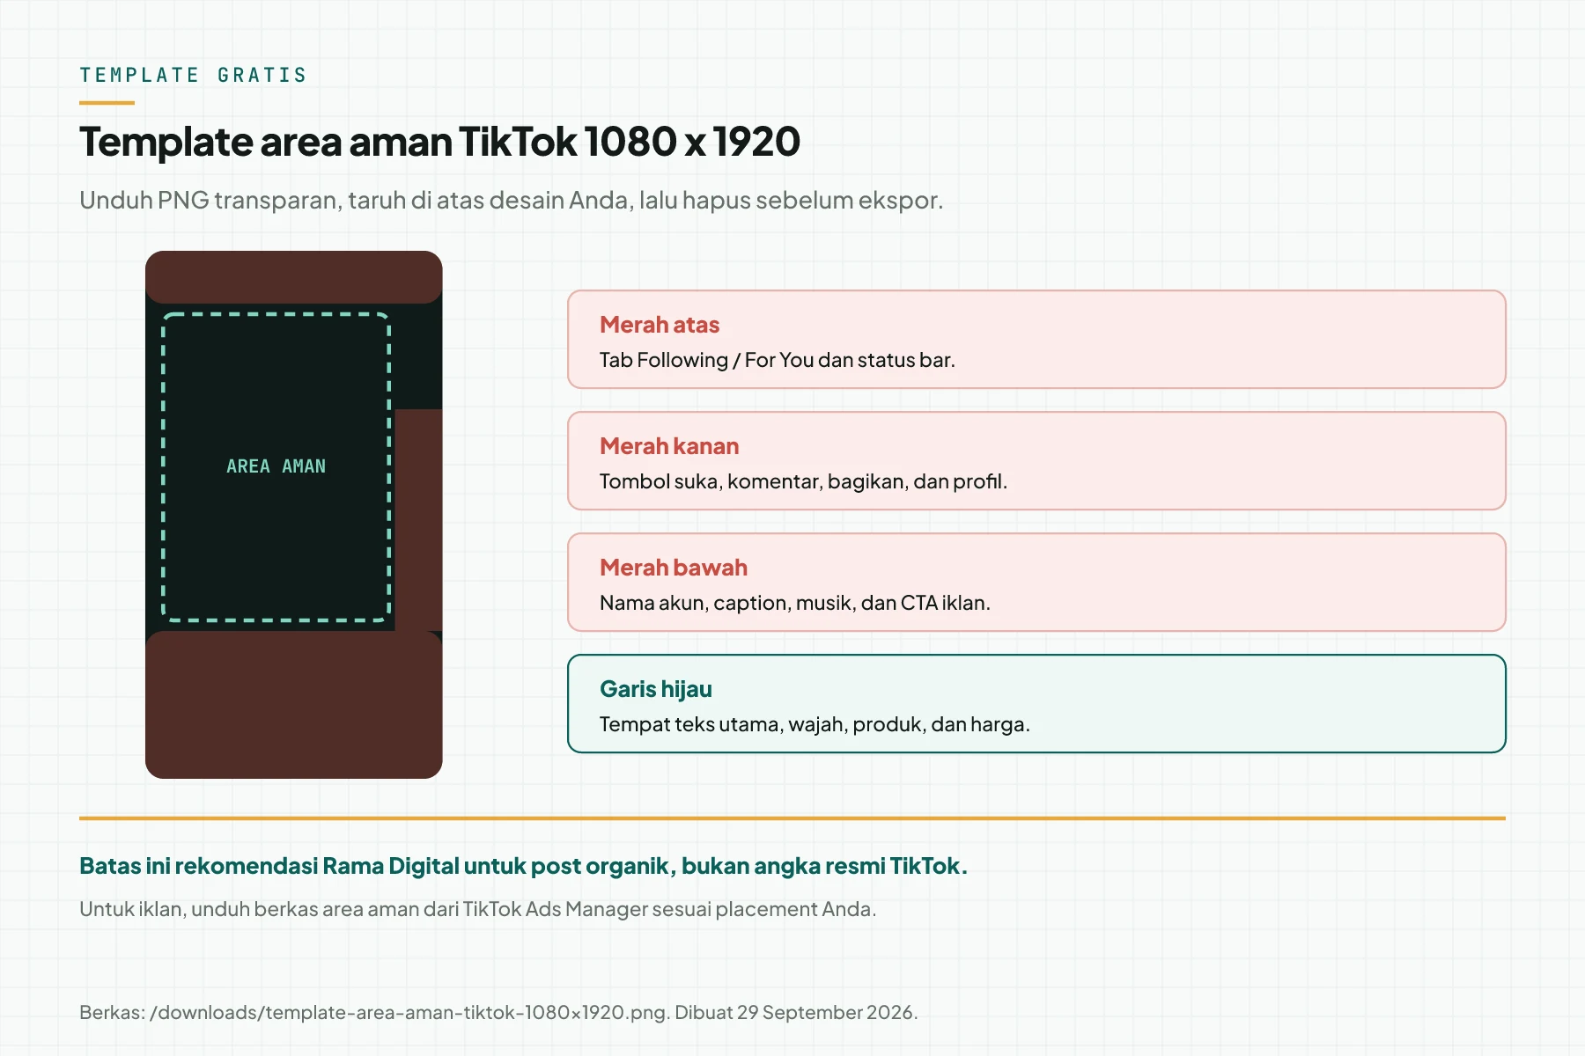The image size is (1585, 1056).
Task: Click the text Nama akun, caption, musik, dan CTA iklan
Action: click(795, 603)
